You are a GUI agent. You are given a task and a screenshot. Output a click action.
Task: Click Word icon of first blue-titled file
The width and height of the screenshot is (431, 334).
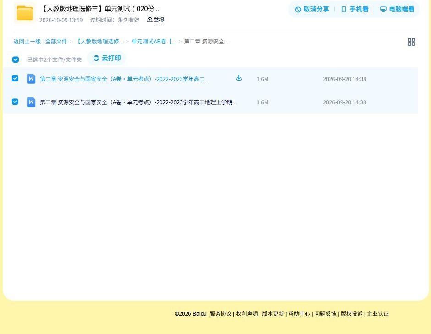tap(31, 79)
